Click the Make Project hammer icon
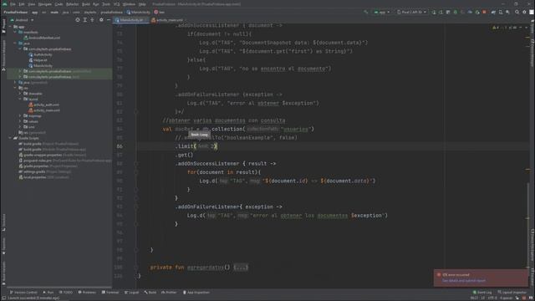 click(x=366, y=12)
